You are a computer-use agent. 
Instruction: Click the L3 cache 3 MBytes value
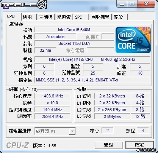(x=112, y=116)
